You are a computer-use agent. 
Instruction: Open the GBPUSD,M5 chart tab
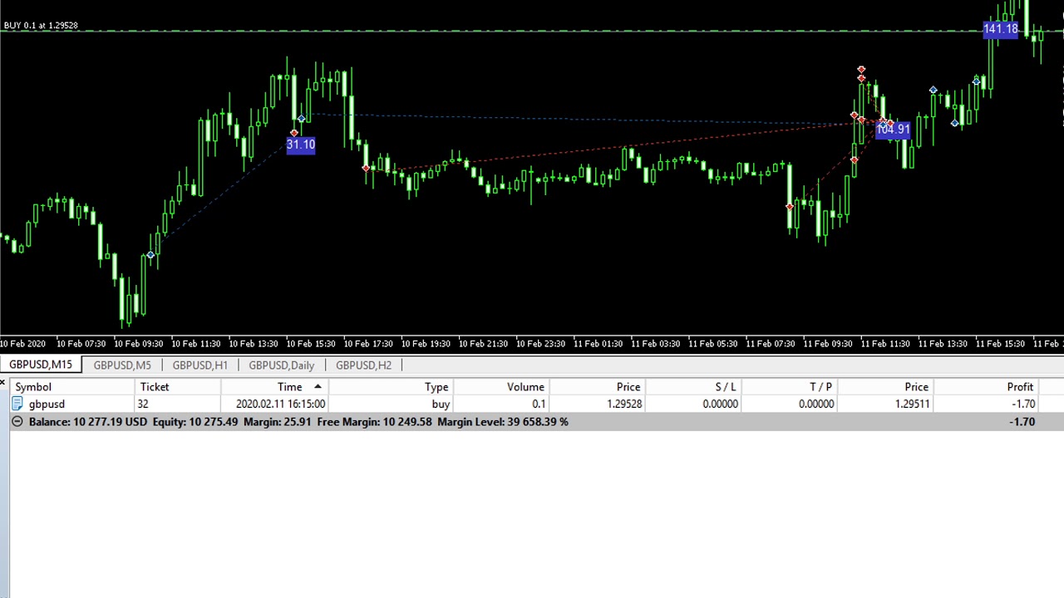pyautogui.click(x=122, y=365)
